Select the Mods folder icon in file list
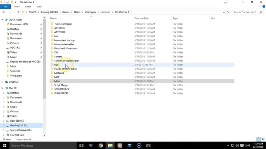 pos(52,81)
